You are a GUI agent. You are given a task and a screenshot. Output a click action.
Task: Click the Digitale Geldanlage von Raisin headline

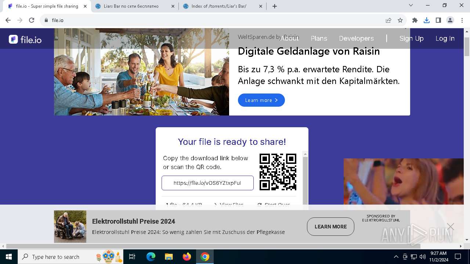click(x=309, y=51)
